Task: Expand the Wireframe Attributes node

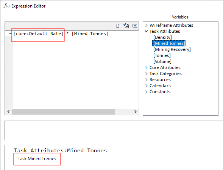Action: 147,25
